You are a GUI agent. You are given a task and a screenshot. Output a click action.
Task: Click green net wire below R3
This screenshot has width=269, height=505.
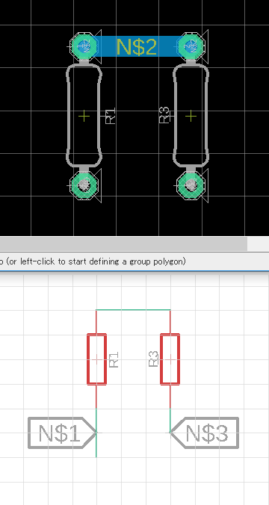(170, 421)
